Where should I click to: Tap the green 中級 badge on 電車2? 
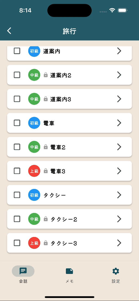[34, 147]
